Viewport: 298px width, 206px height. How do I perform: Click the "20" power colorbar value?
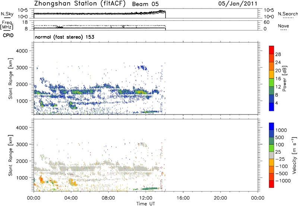tap(278, 71)
